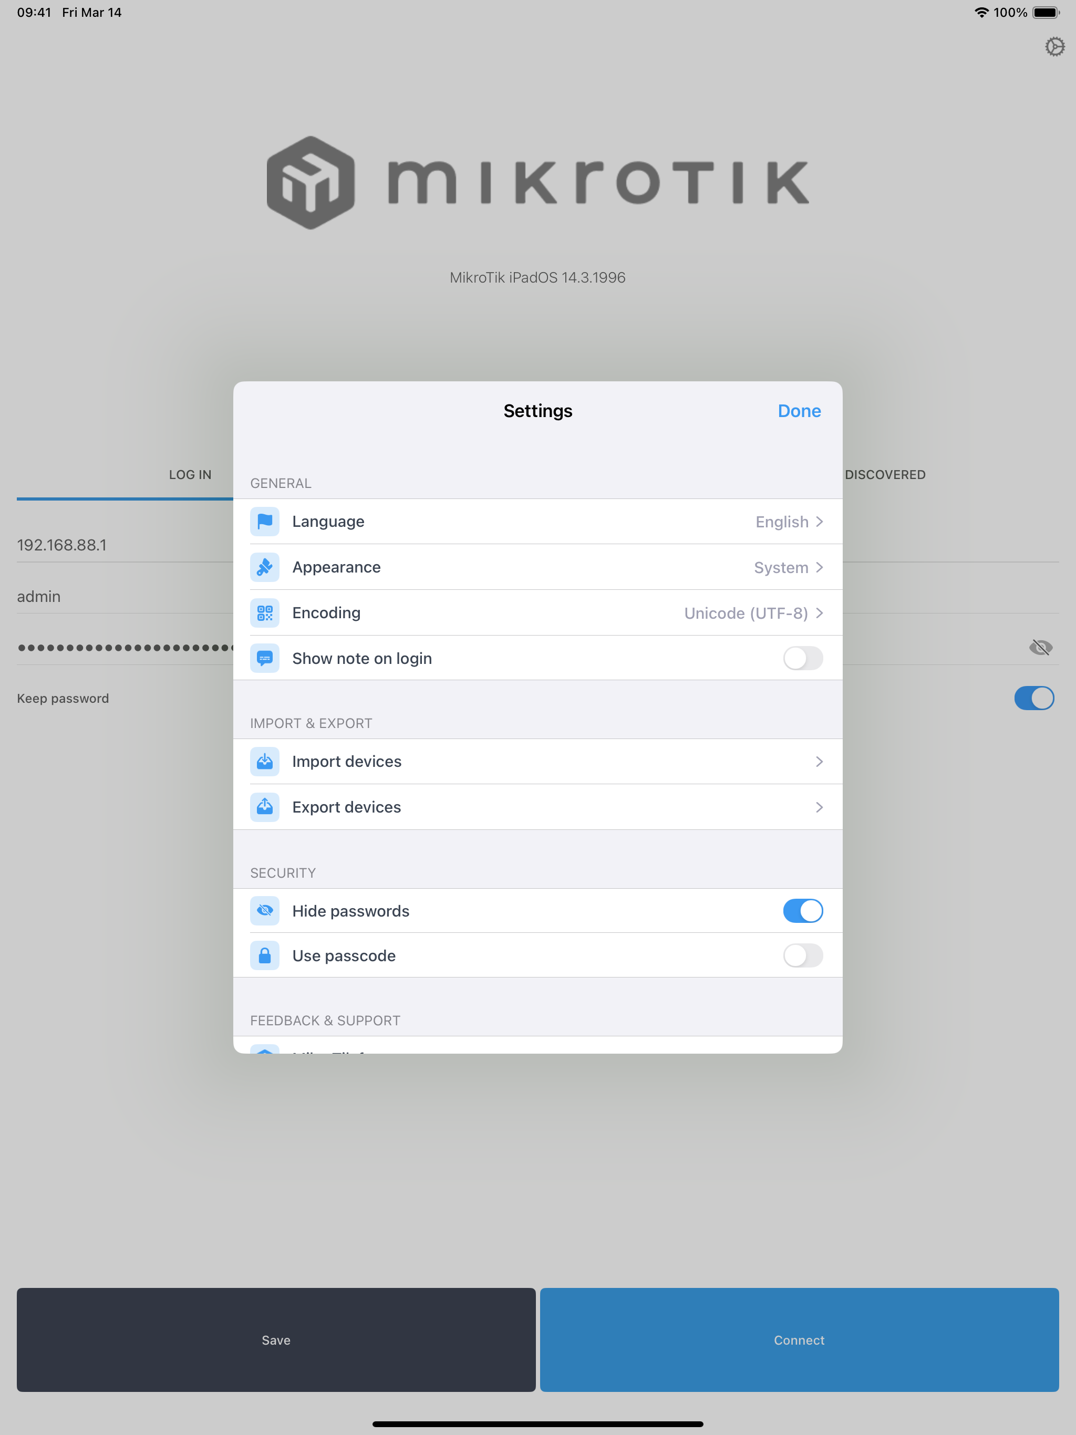Viewport: 1076px width, 1435px height.
Task: Tap the 09:41 clock in status bar
Action: [34, 12]
